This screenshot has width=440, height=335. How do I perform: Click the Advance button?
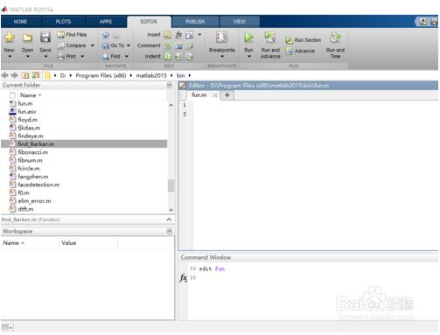click(x=300, y=51)
